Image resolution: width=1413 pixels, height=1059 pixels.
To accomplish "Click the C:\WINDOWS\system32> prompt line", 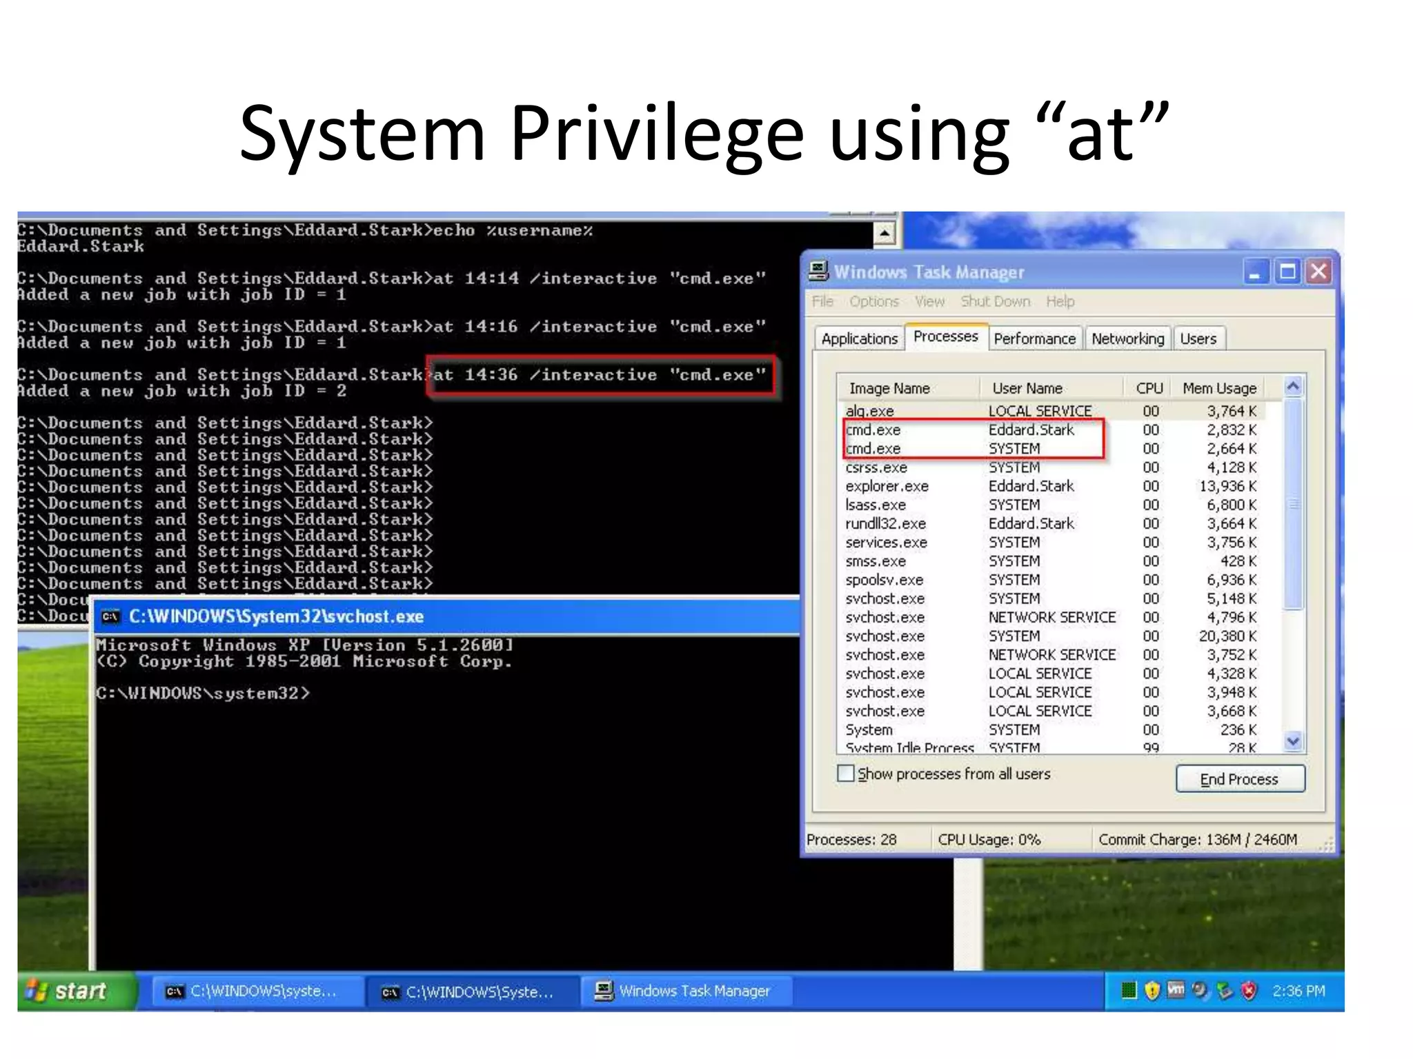I will tap(203, 693).
